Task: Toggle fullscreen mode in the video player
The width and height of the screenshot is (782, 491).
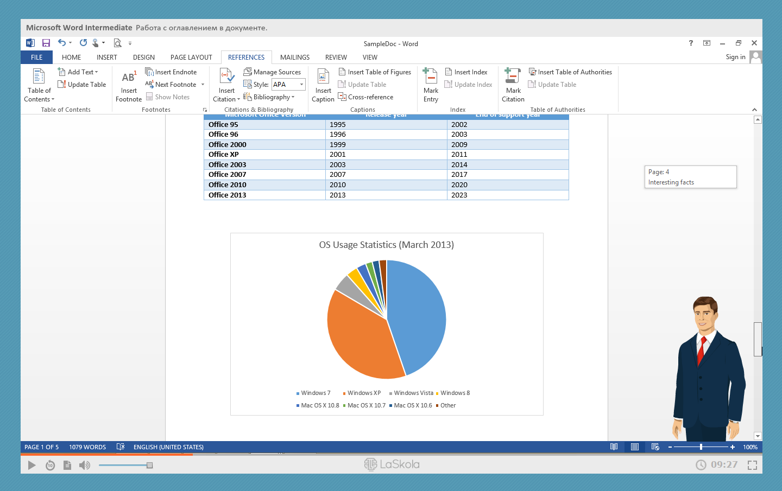Action: click(752, 465)
